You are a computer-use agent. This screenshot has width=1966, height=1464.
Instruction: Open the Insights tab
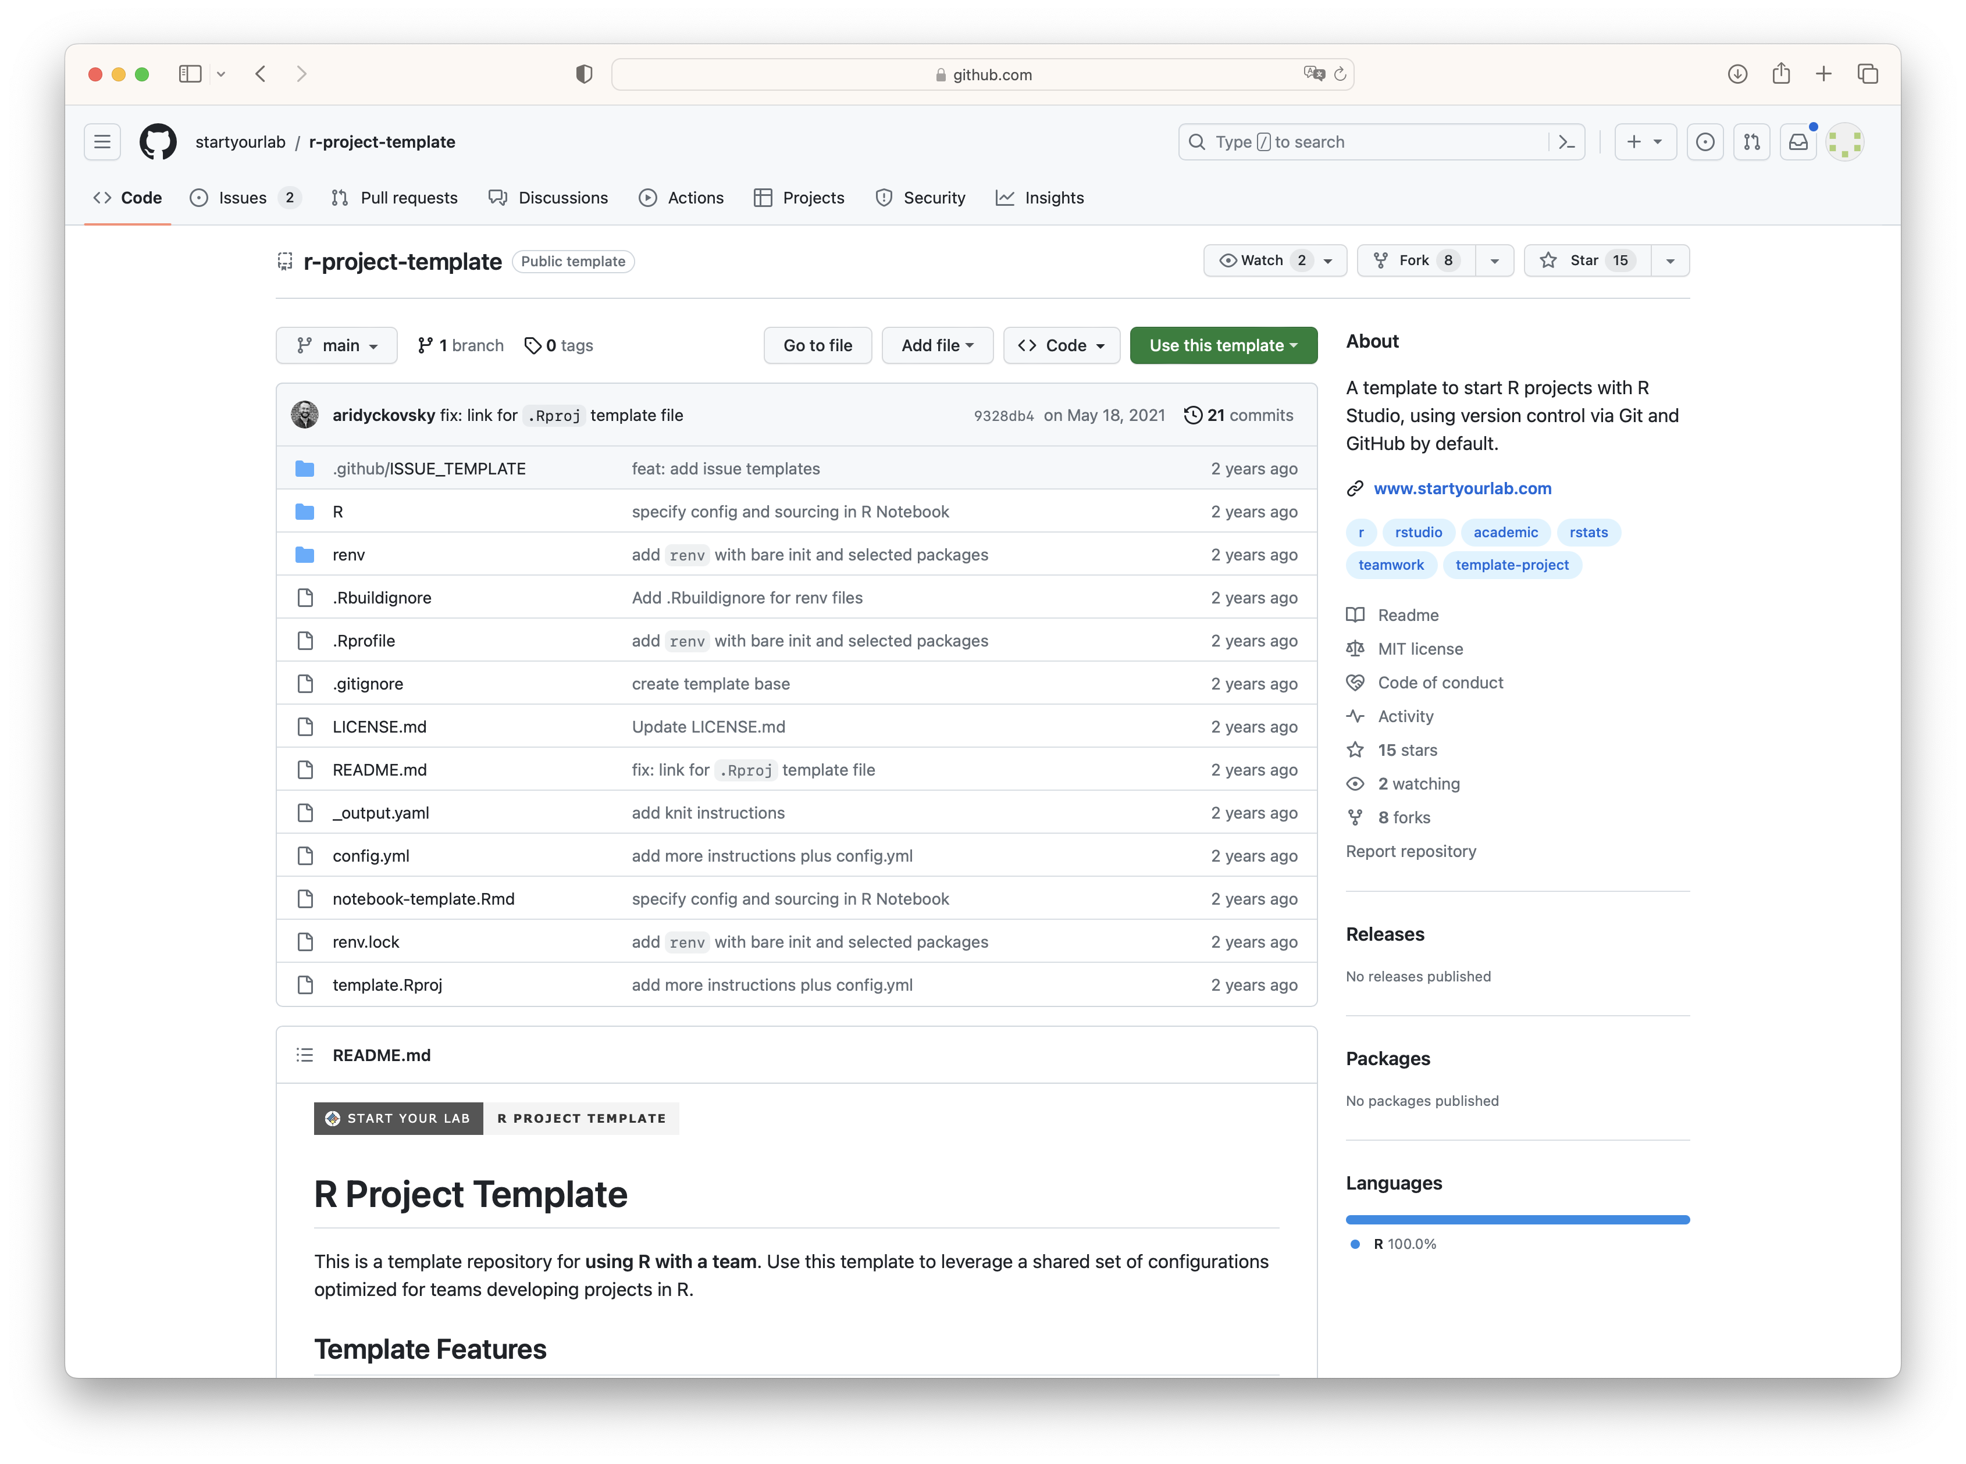coord(1040,198)
